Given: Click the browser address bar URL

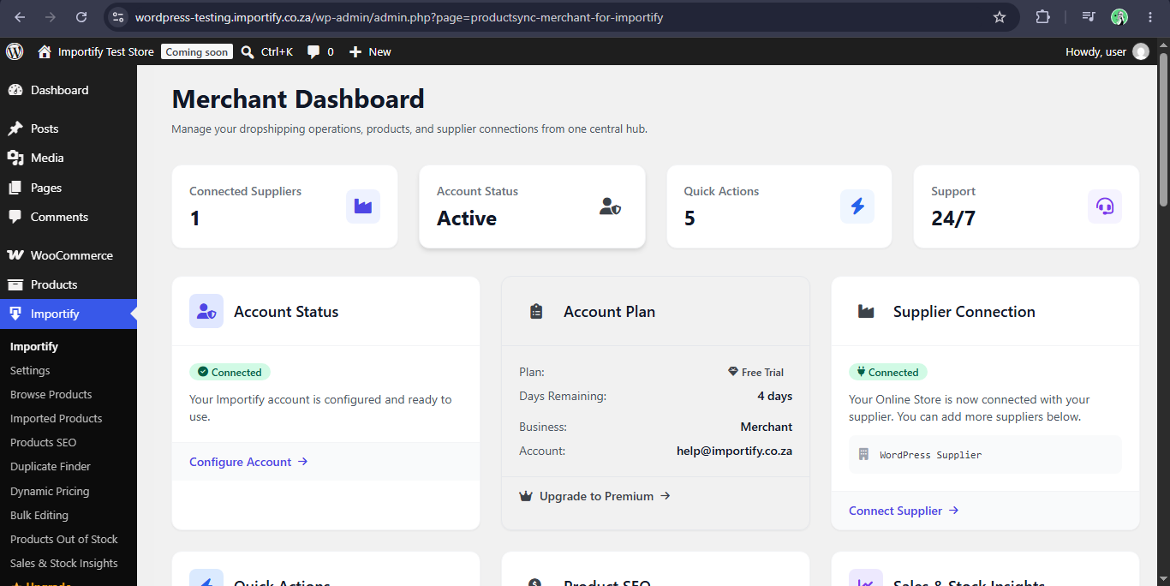Looking at the screenshot, I should click(x=399, y=17).
